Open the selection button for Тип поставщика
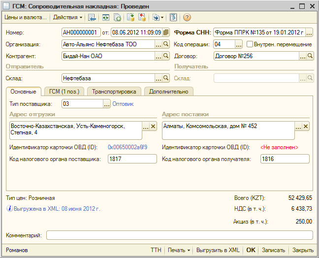The height and width of the screenshot is (258, 319). point(107,104)
